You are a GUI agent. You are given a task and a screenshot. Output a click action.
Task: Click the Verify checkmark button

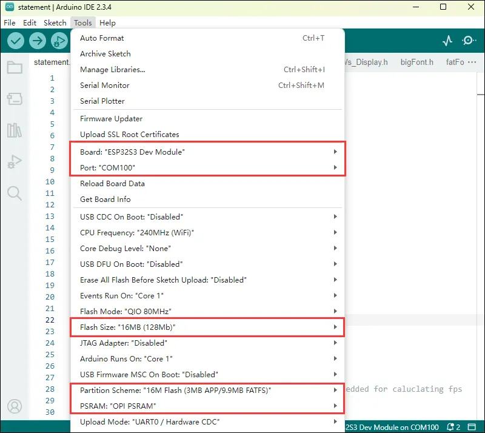click(x=16, y=41)
